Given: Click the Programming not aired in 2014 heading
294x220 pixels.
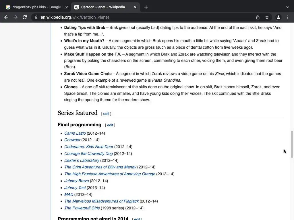Looking at the screenshot, I should [x=93, y=218].
